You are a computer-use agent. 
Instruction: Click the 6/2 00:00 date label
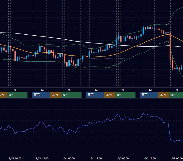[x=123, y=158]
